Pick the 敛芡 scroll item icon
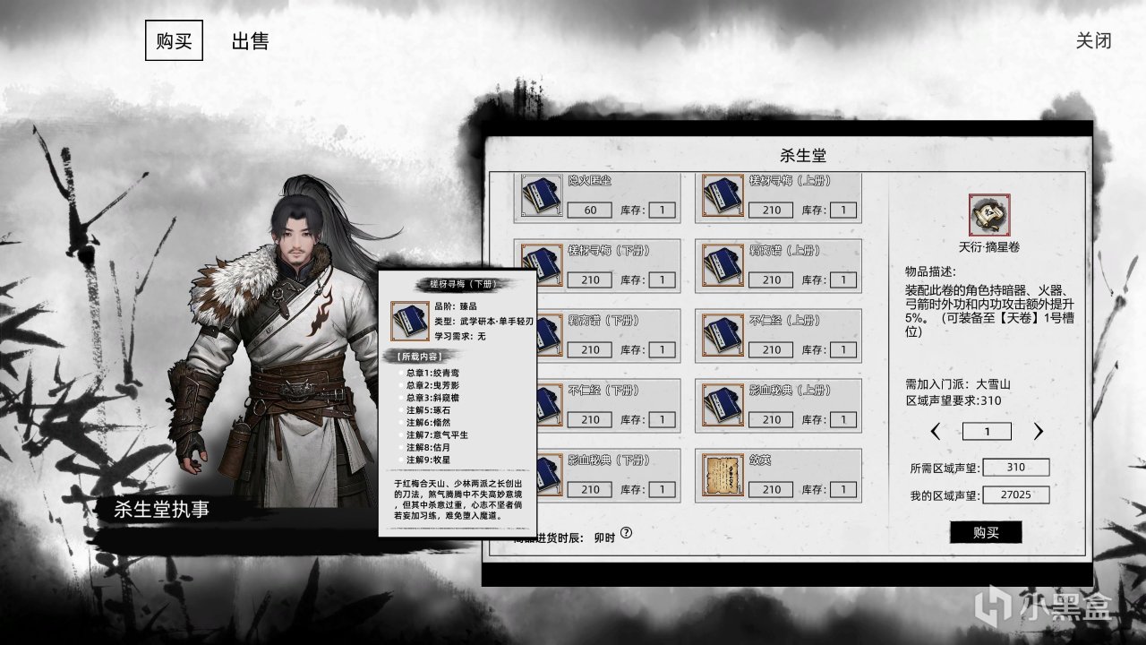This screenshot has width=1146, height=645. click(722, 474)
